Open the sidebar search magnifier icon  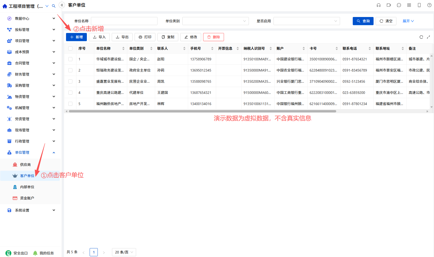click(54, 6)
